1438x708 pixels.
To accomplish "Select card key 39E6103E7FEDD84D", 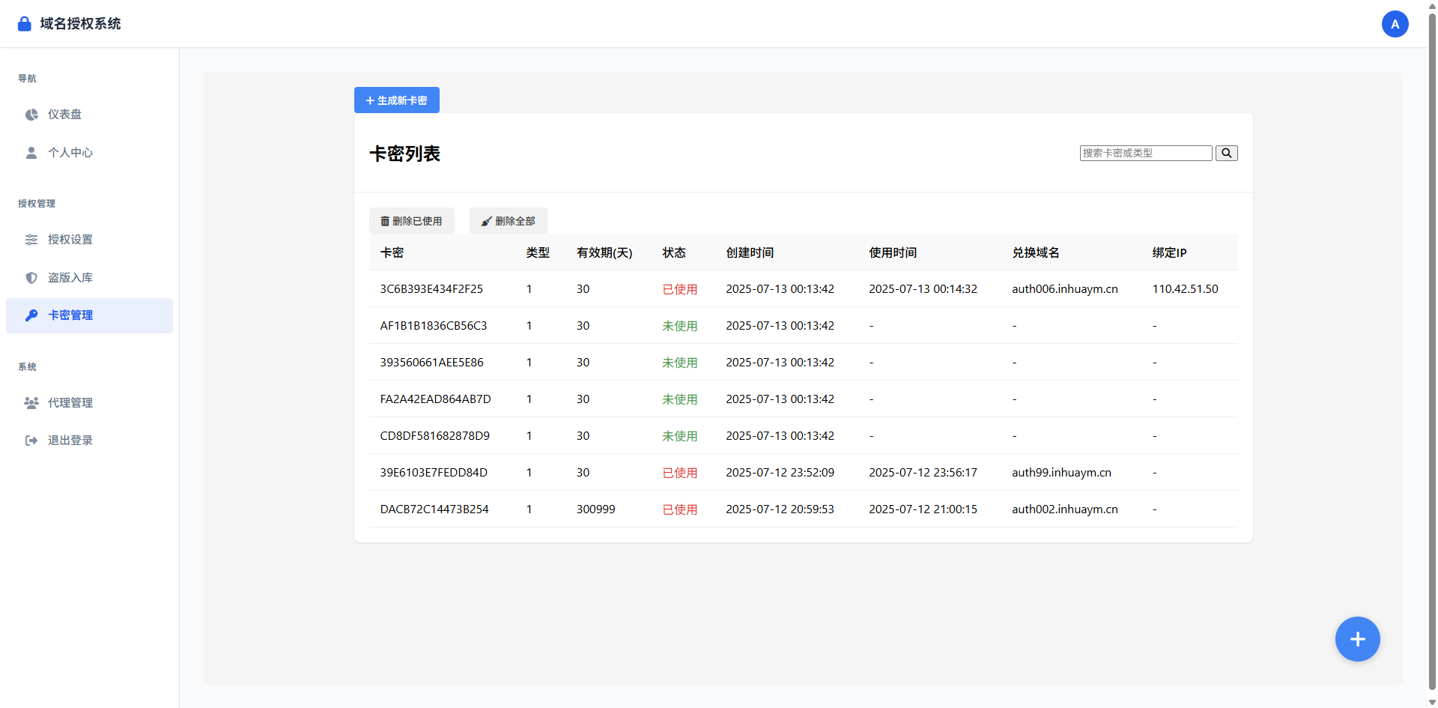I will [x=434, y=473].
